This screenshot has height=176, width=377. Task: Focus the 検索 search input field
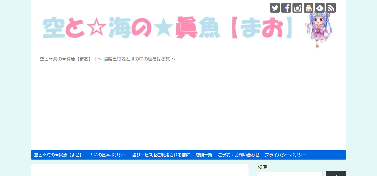[x=290, y=174]
